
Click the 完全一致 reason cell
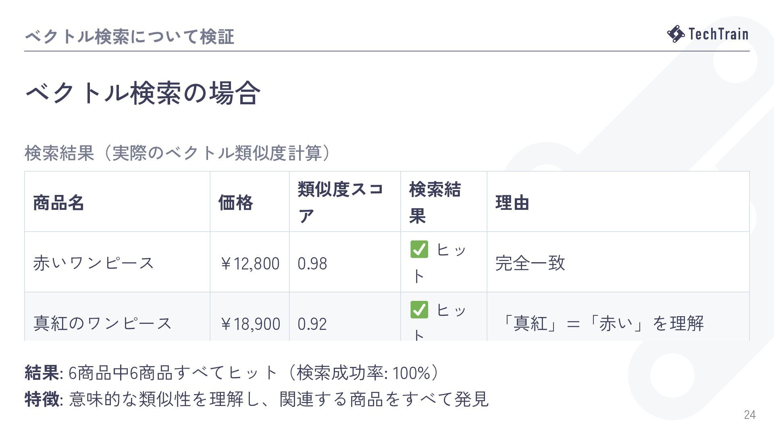point(618,262)
